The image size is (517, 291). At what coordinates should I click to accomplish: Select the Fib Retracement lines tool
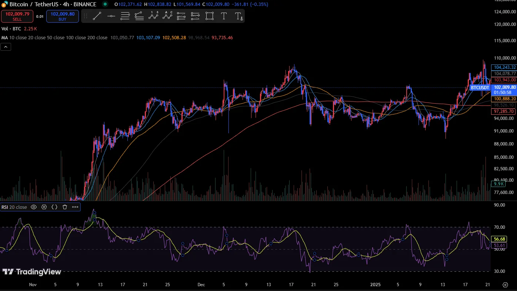(x=125, y=16)
